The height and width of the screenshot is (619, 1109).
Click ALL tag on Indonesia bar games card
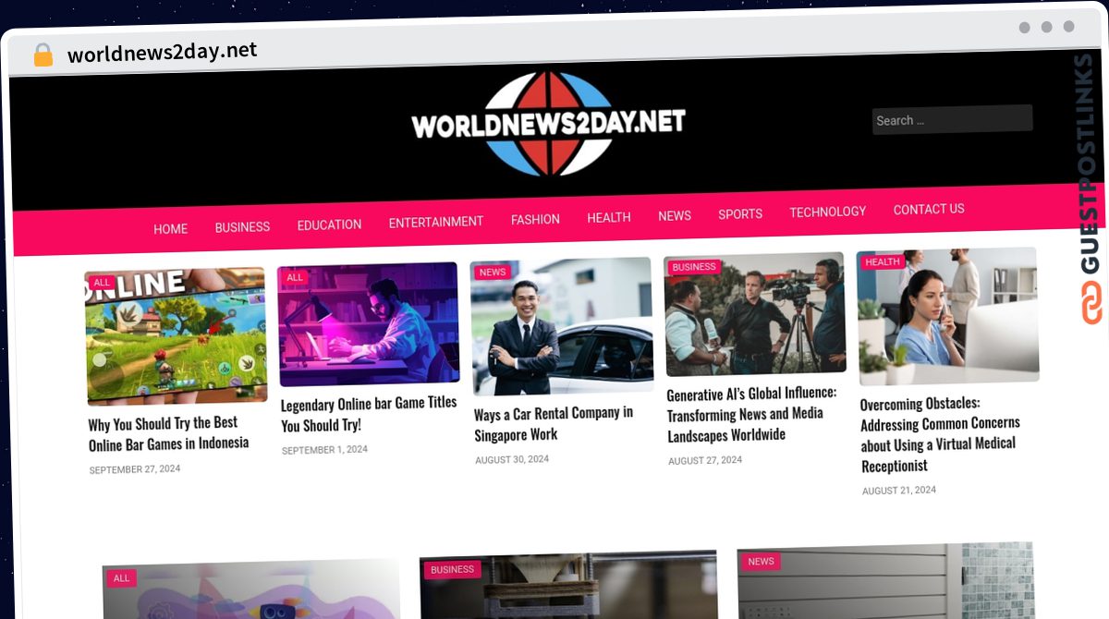click(102, 283)
